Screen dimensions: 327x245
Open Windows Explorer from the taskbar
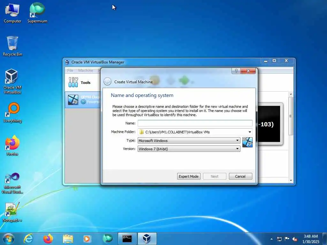(68, 239)
